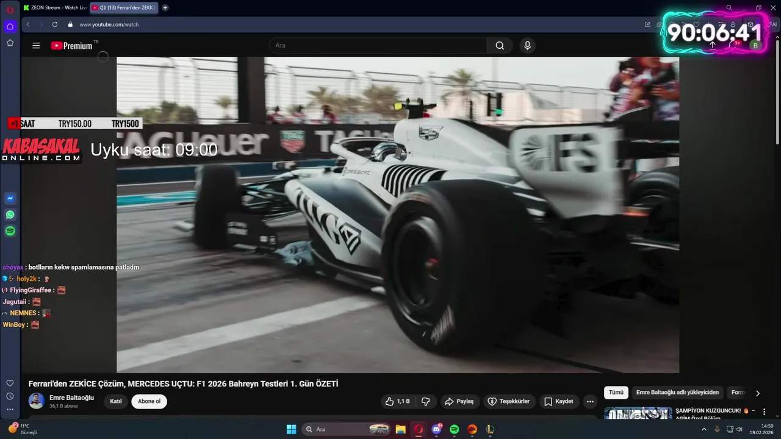The image size is (781, 439).
Task: Open YouTube notifications bell with 9+ badge
Action: pos(734,45)
